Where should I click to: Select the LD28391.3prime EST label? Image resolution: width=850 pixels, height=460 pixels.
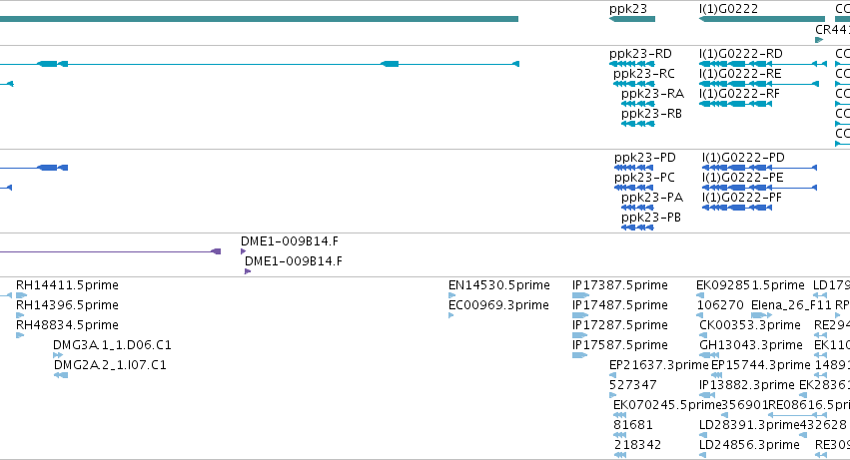click(749, 425)
